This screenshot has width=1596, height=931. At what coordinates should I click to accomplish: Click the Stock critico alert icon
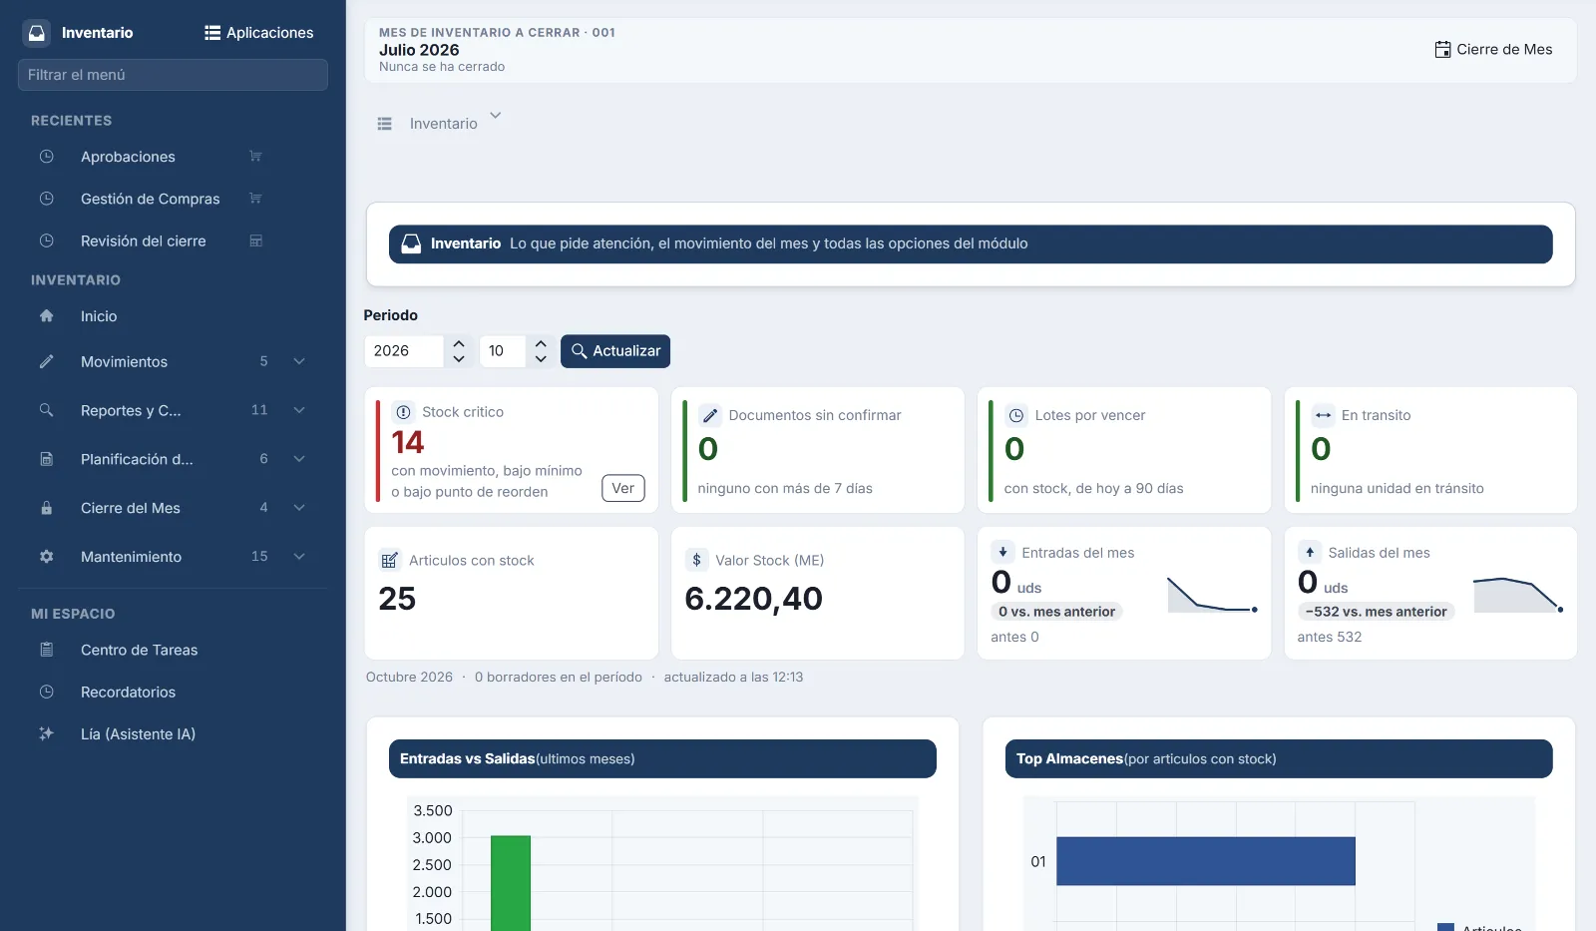(x=403, y=412)
